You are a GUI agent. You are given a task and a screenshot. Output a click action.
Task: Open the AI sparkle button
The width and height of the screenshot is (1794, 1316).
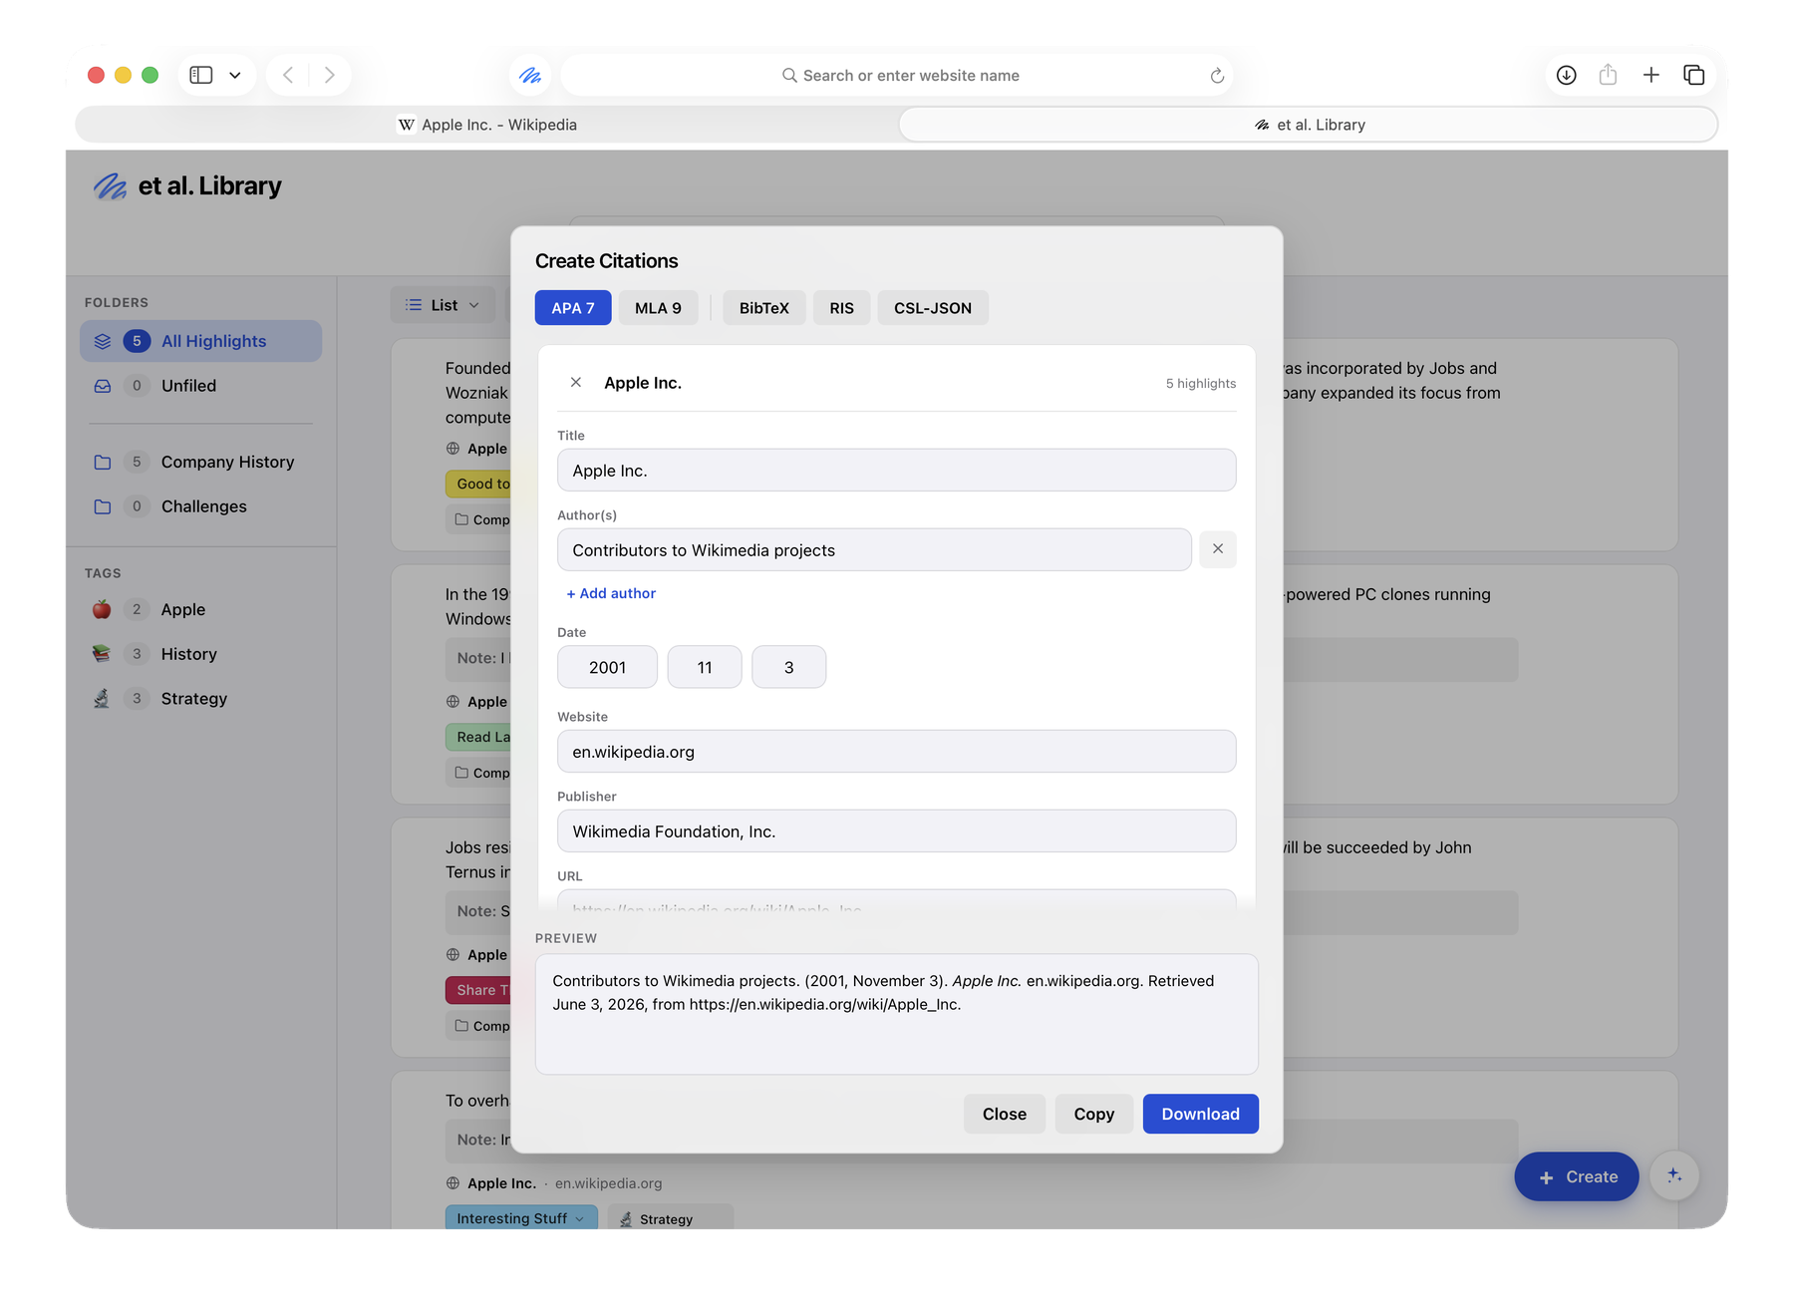1674,1176
